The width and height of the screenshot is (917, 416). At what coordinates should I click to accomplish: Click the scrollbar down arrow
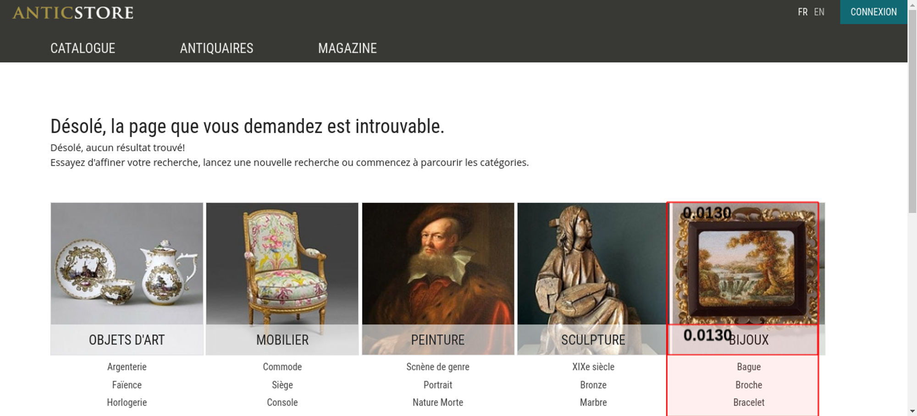coord(912,411)
